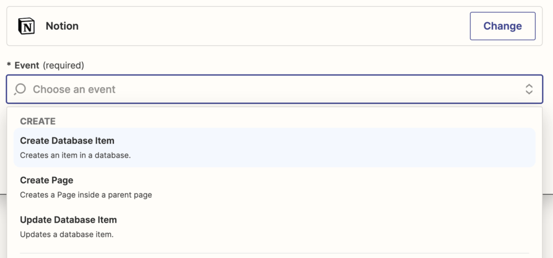Click 'Creates an item in a database.' description
The image size is (553, 258).
75,155
